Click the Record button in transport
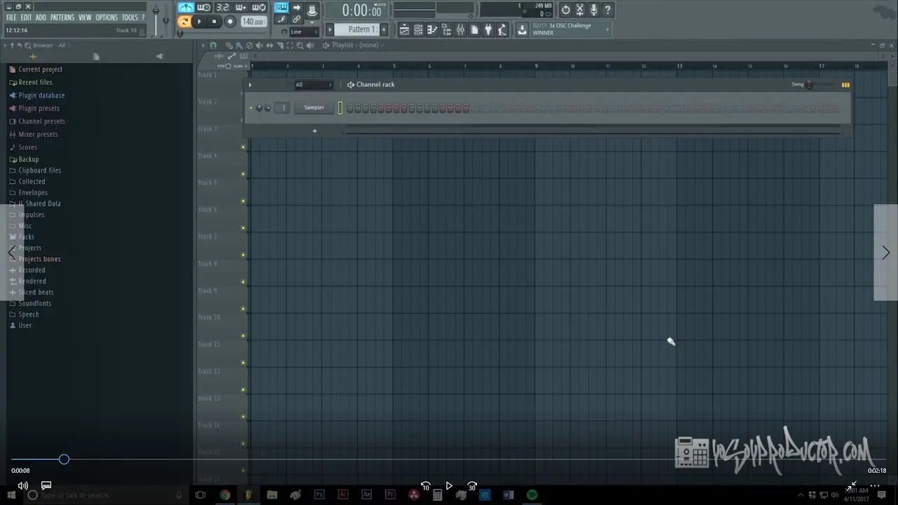898x505 pixels. click(x=229, y=22)
